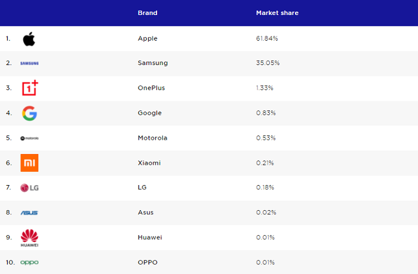Screen dimensions: 418x274
Task: Select the Samsung brand name text
Action: (x=153, y=63)
